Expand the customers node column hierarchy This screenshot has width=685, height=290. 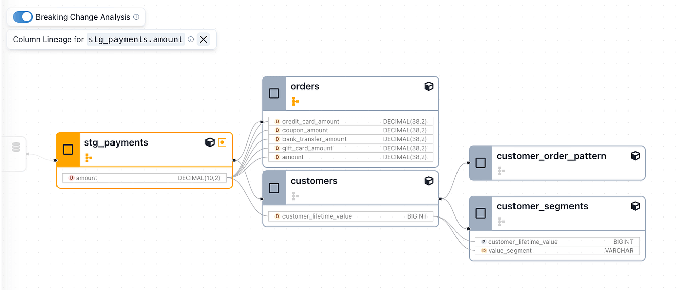pyautogui.click(x=295, y=195)
